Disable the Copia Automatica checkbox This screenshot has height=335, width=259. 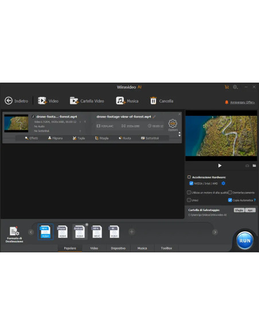230,200
